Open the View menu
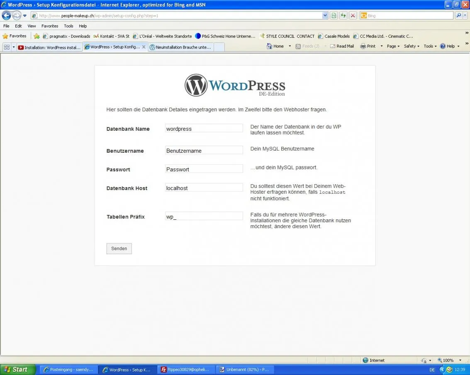Viewport: 470px width, 375px height. tap(32, 26)
